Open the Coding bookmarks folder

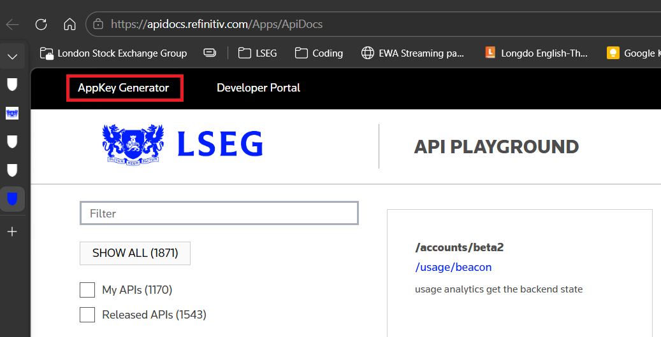pos(319,53)
